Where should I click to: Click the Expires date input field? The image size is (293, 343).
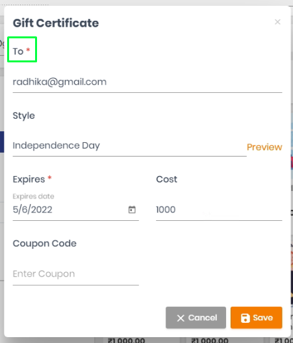coord(76,210)
